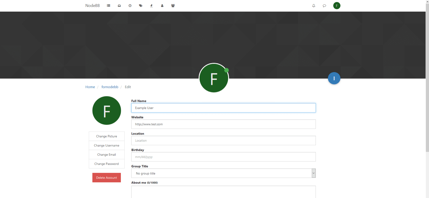Open the Groups icon in navbar

173,6
